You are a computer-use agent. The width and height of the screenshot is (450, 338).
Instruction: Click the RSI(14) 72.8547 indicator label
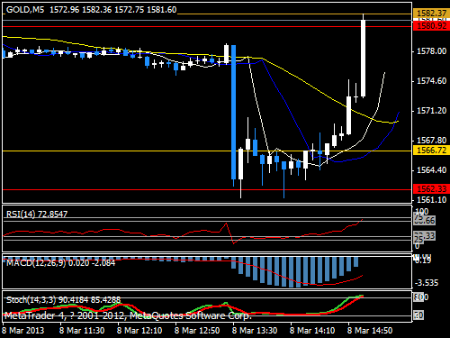(37, 214)
